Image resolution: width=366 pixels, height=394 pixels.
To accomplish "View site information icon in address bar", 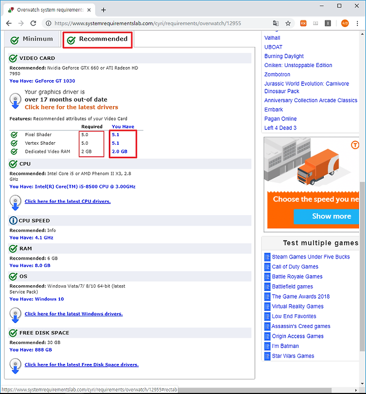I will pos(48,23).
